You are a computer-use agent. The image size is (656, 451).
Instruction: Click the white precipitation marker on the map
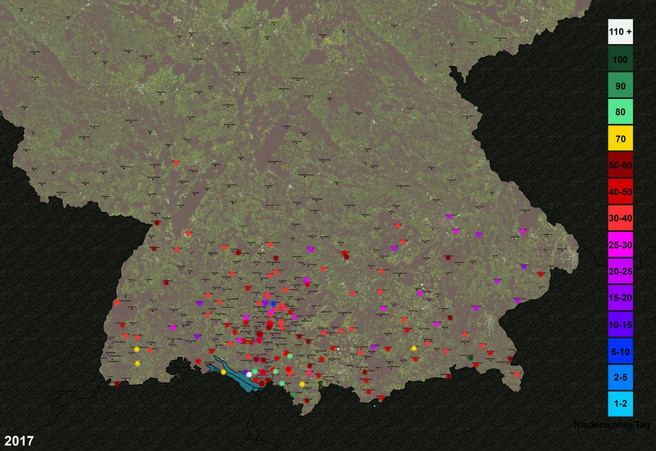(x=249, y=375)
